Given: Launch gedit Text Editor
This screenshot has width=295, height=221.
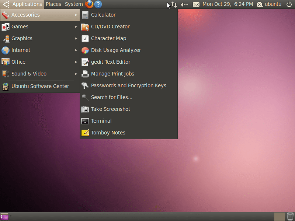Looking at the screenshot, I should [x=129, y=62].
